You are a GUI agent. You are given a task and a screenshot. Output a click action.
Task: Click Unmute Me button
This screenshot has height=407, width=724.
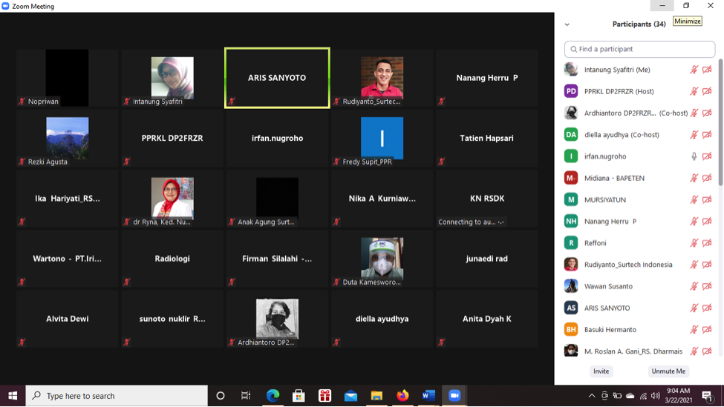coord(668,371)
